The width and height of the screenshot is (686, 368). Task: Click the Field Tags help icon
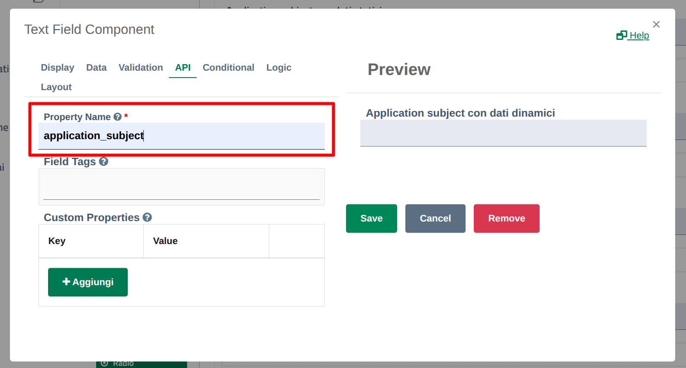point(104,162)
